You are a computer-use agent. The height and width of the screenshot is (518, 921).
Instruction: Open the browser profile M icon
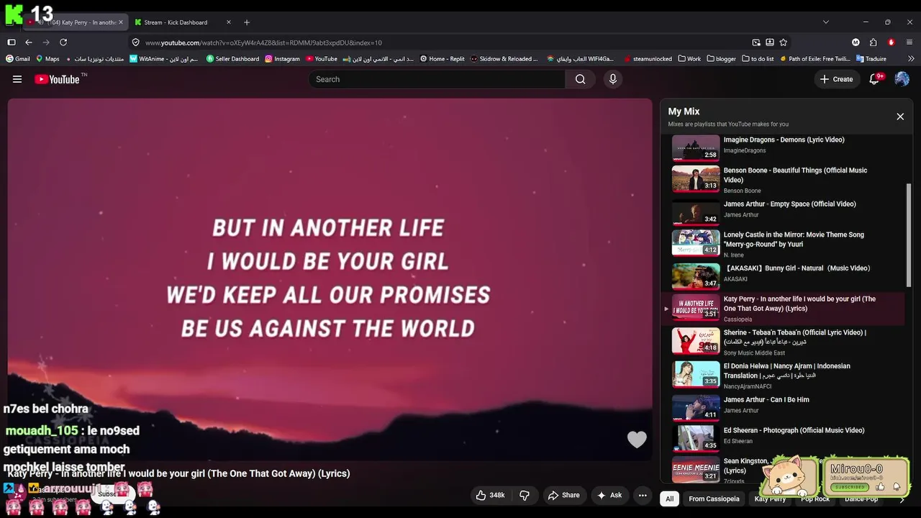point(856,42)
